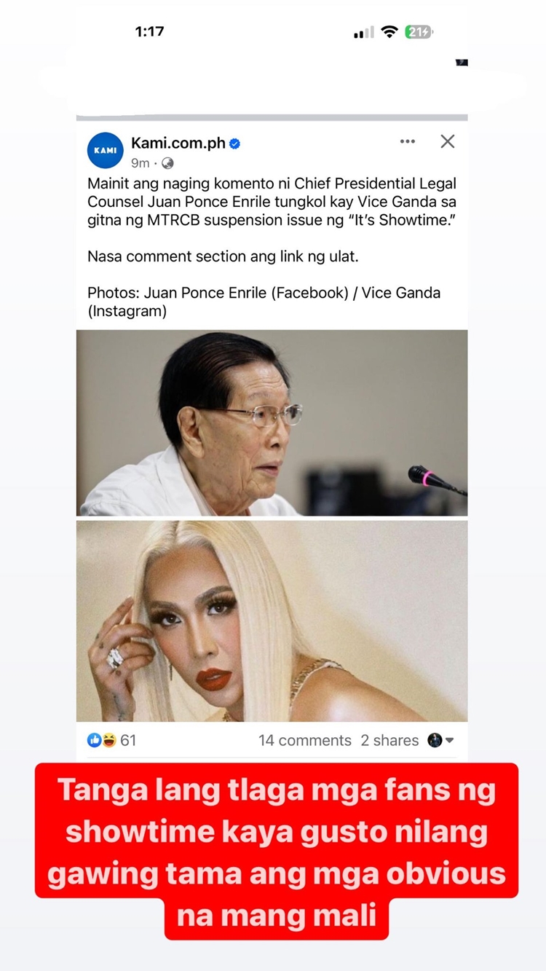Open the bottom photo with blonde hair
The image size is (546, 971).
tap(272, 621)
